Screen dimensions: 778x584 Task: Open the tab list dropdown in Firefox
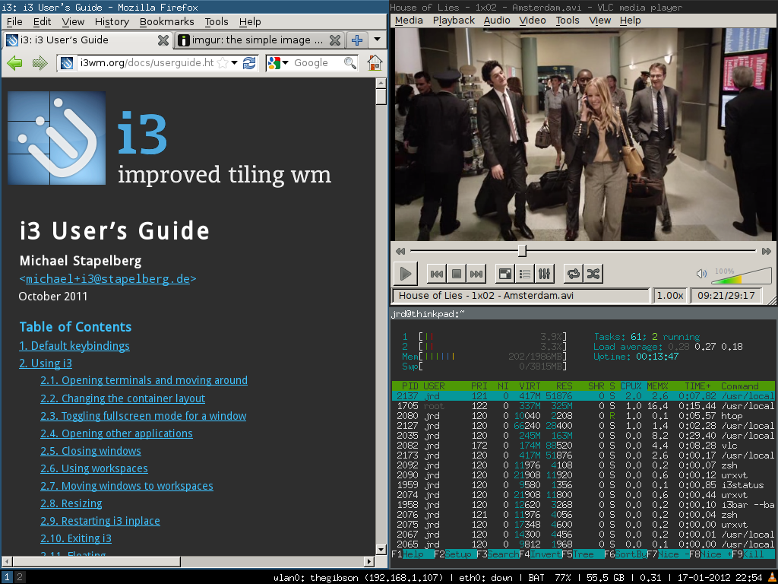tap(377, 40)
